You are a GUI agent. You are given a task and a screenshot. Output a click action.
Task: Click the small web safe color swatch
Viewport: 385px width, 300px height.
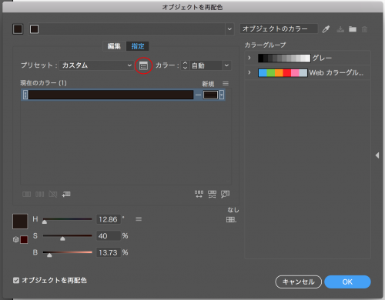(24, 240)
